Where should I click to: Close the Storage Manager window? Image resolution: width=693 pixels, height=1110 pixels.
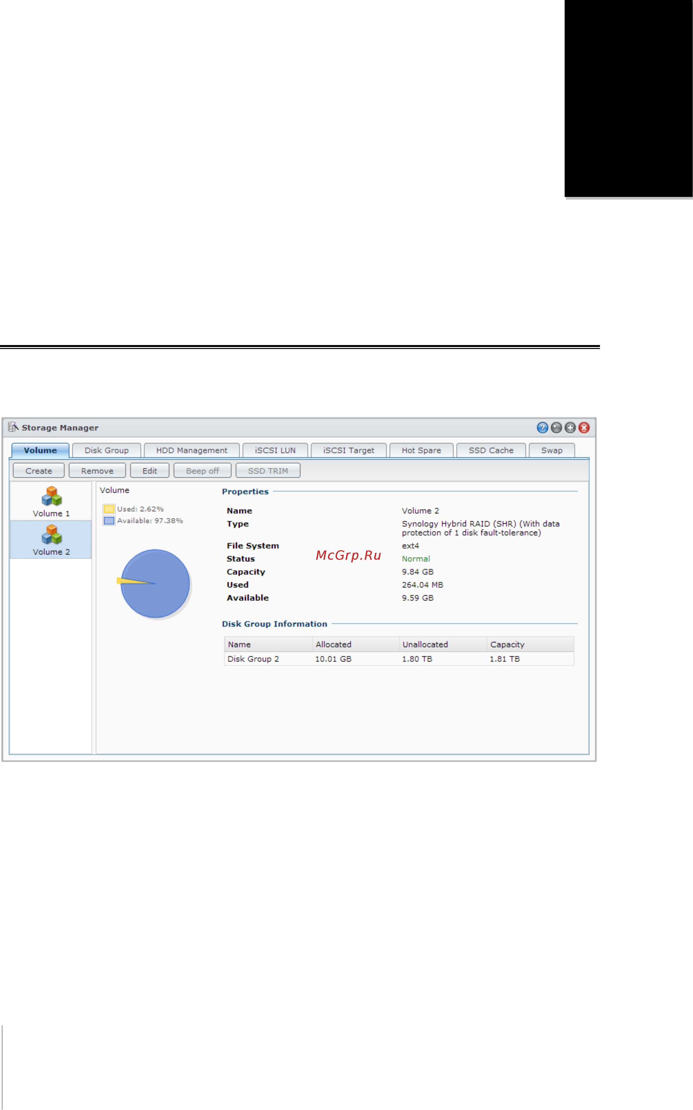point(583,428)
